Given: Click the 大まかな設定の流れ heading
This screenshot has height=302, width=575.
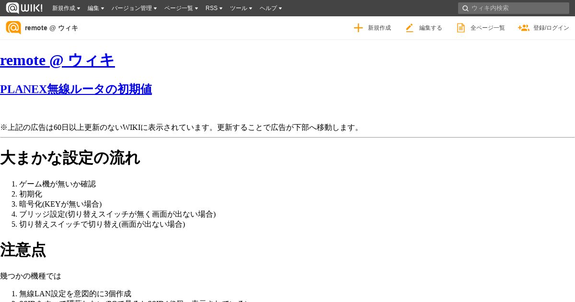Looking at the screenshot, I should [70, 158].
